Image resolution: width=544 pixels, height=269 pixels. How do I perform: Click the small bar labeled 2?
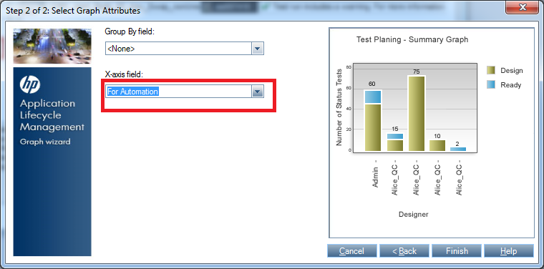click(x=458, y=149)
